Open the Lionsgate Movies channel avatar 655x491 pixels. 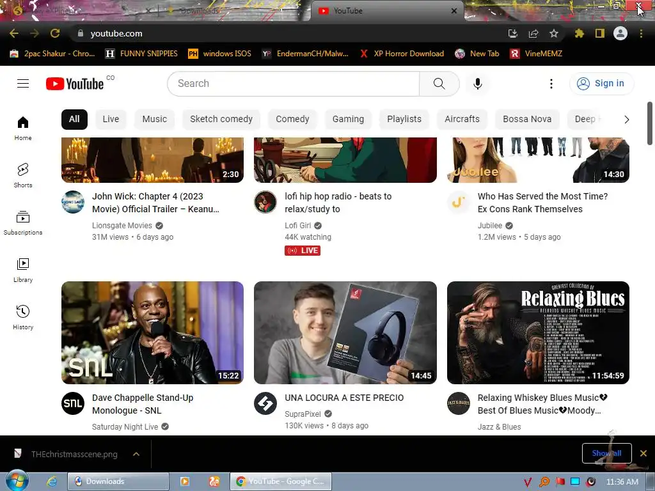coord(73,202)
